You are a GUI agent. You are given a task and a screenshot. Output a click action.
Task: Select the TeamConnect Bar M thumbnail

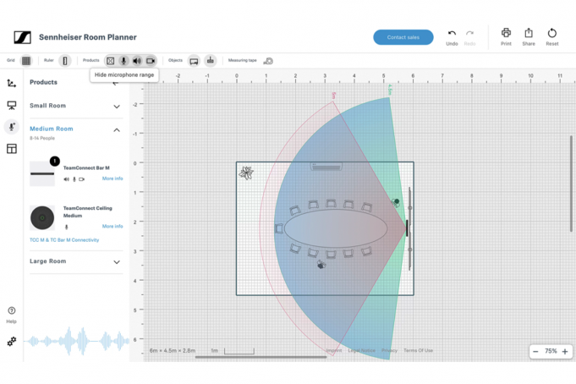tap(42, 173)
